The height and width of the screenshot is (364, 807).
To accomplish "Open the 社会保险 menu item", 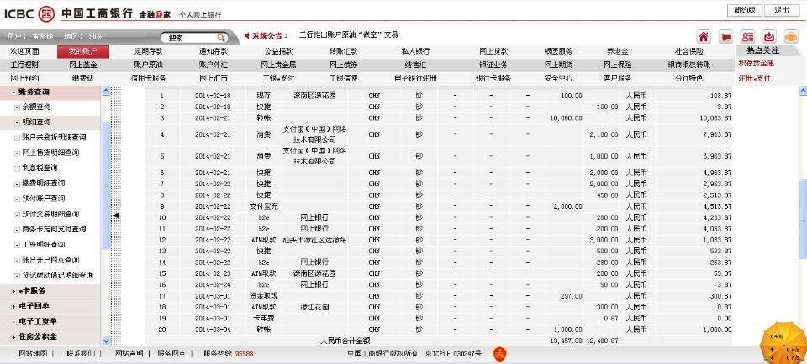I will click(688, 51).
